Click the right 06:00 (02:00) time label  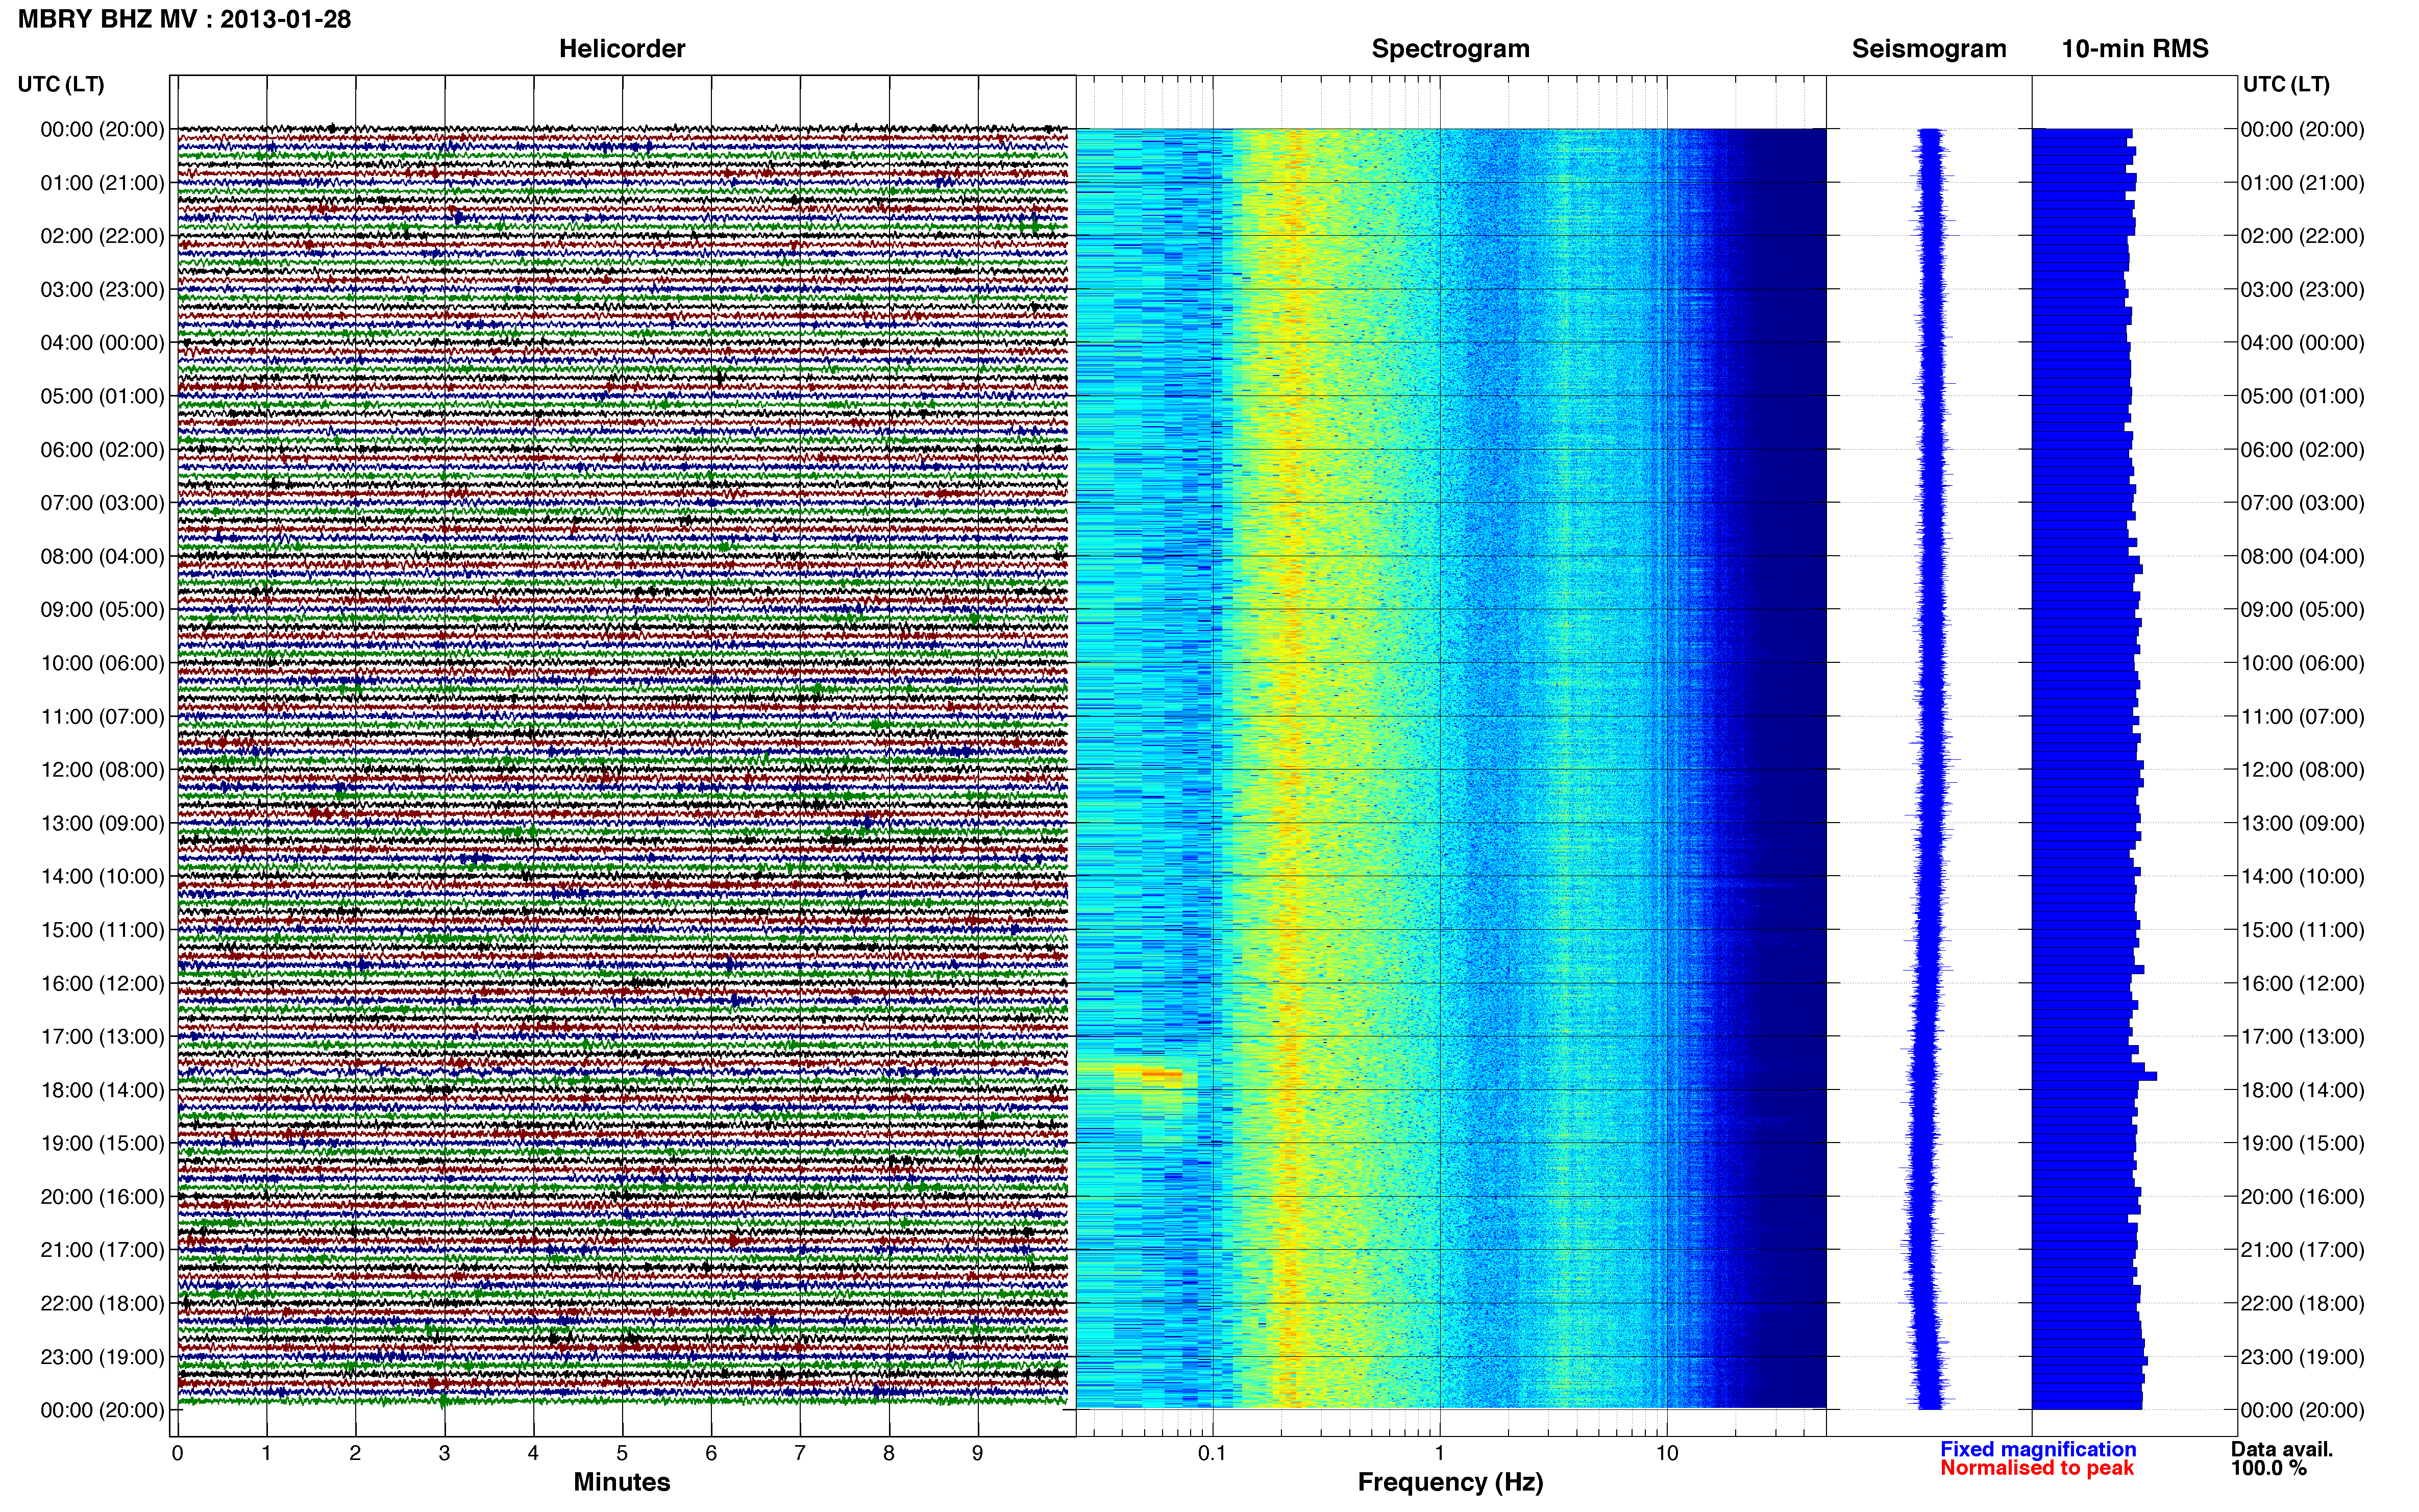pos(2302,450)
